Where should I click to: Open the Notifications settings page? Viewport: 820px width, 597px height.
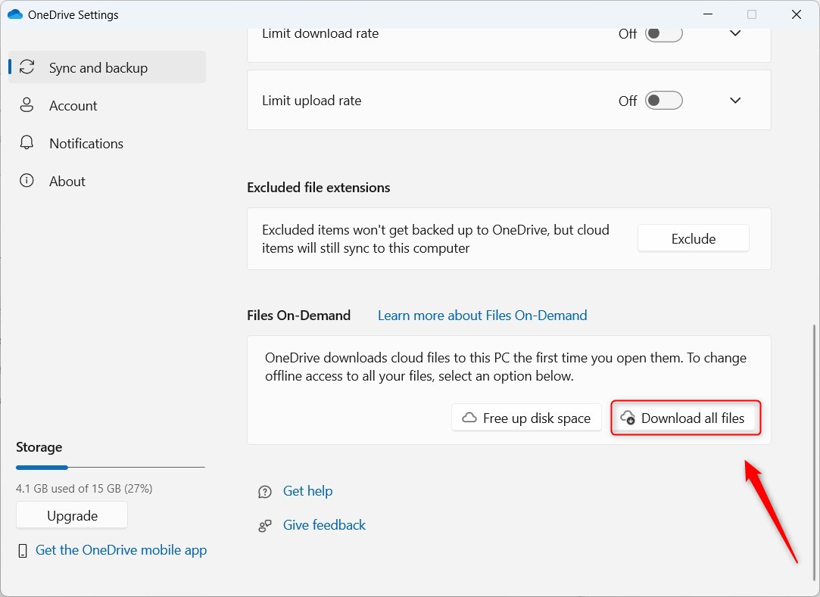(x=86, y=143)
